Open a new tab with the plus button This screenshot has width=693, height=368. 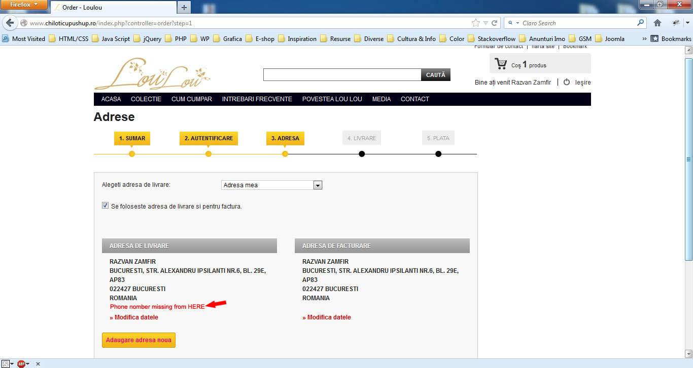pos(184,7)
